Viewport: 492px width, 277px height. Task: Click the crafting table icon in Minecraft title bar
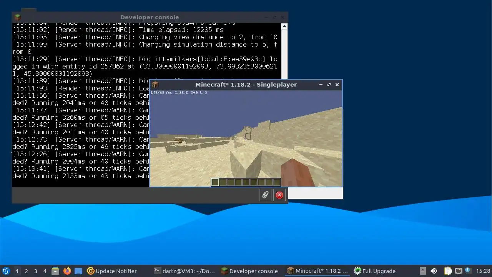click(155, 85)
